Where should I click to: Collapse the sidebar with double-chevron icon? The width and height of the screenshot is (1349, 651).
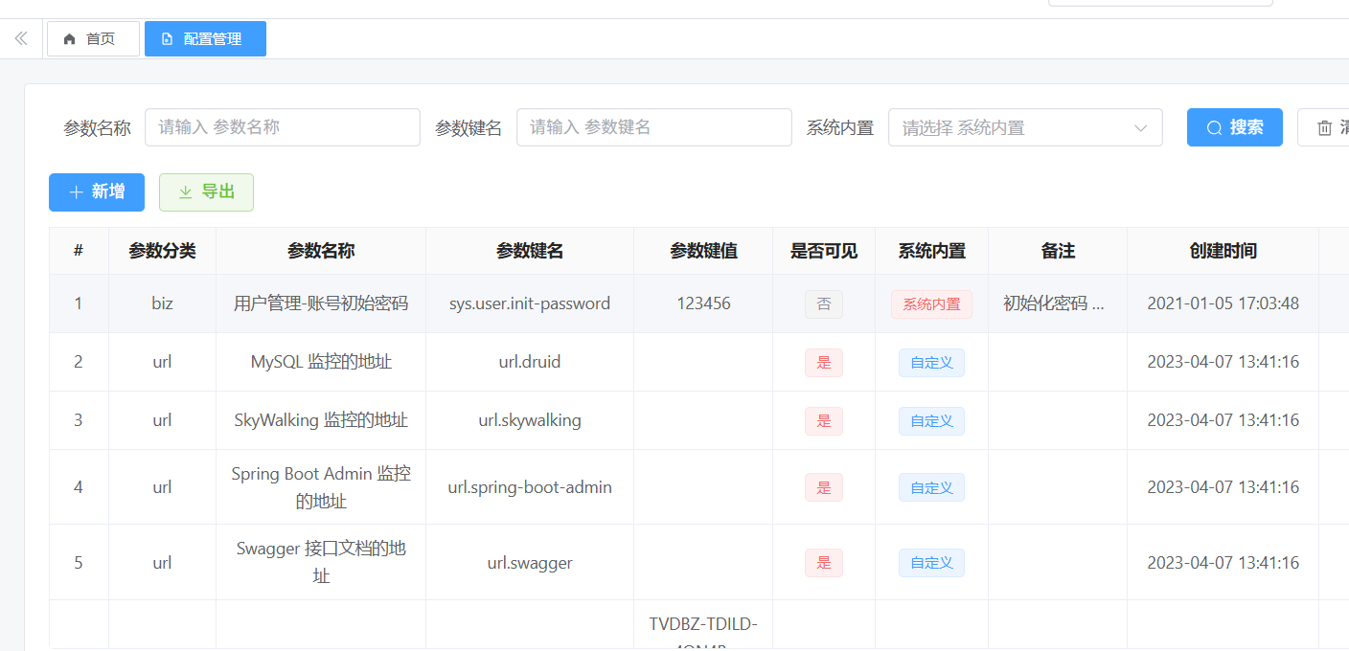click(x=21, y=39)
